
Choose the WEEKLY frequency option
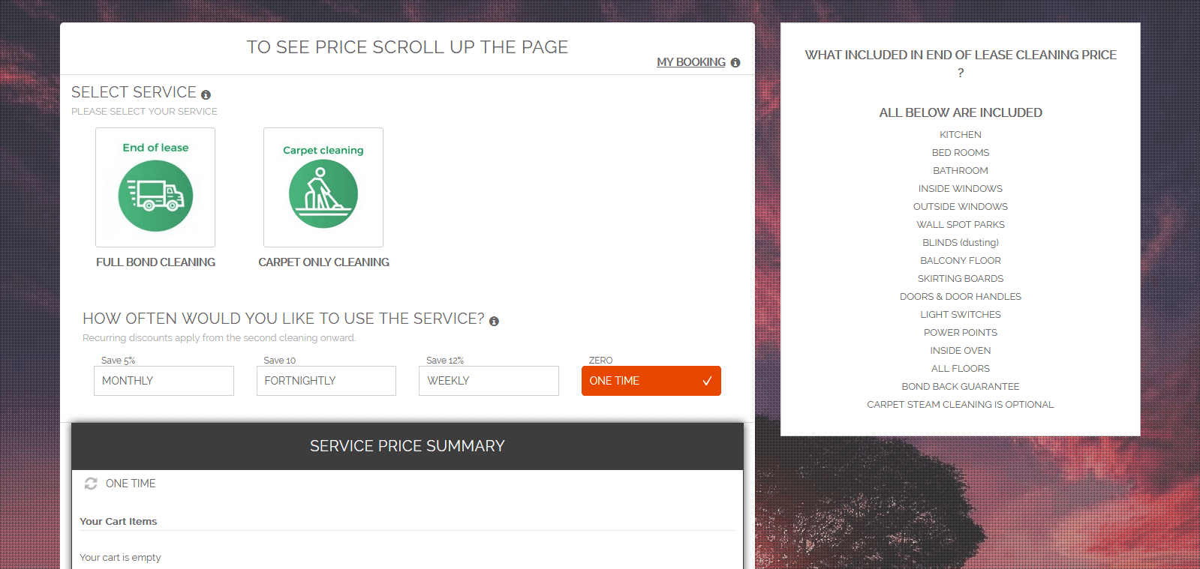pyautogui.click(x=489, y=381)
